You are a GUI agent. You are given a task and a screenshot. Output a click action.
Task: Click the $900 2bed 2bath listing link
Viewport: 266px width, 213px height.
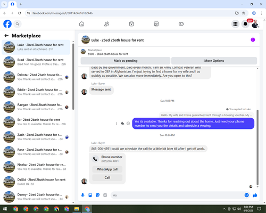(108, 54)
